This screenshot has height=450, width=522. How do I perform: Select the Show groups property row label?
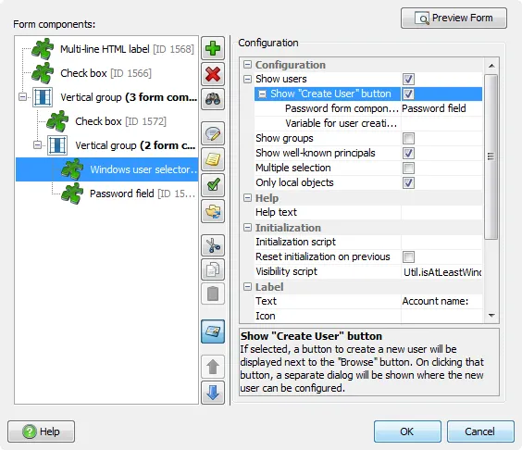click(284, 138)
